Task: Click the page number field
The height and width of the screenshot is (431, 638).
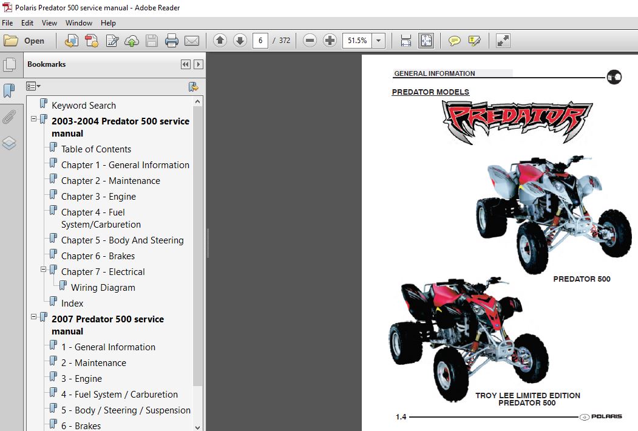Action: click(260, 40)
